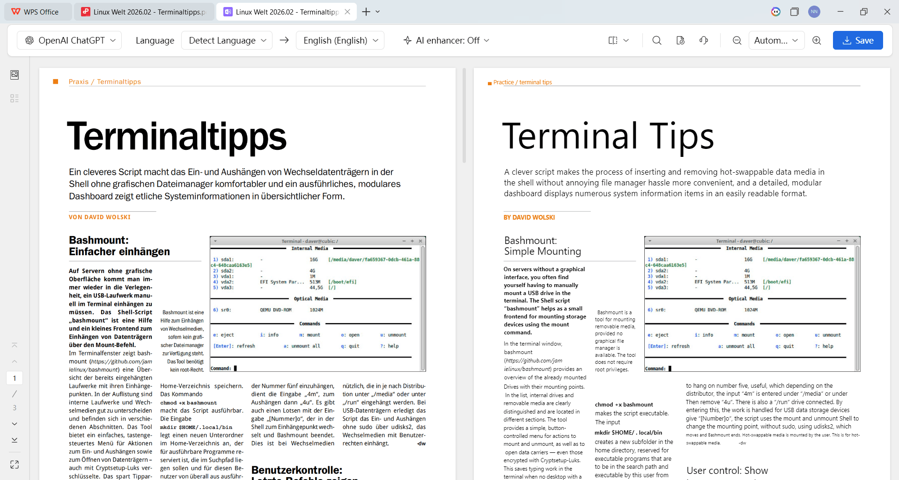Toggle fullscreen mode icon in sidebar
The height and width of the screenshot is (480, 899).
tap(15, 465)
